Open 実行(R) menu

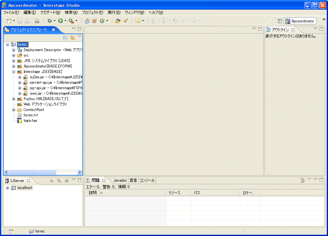(x=114, y=12)
